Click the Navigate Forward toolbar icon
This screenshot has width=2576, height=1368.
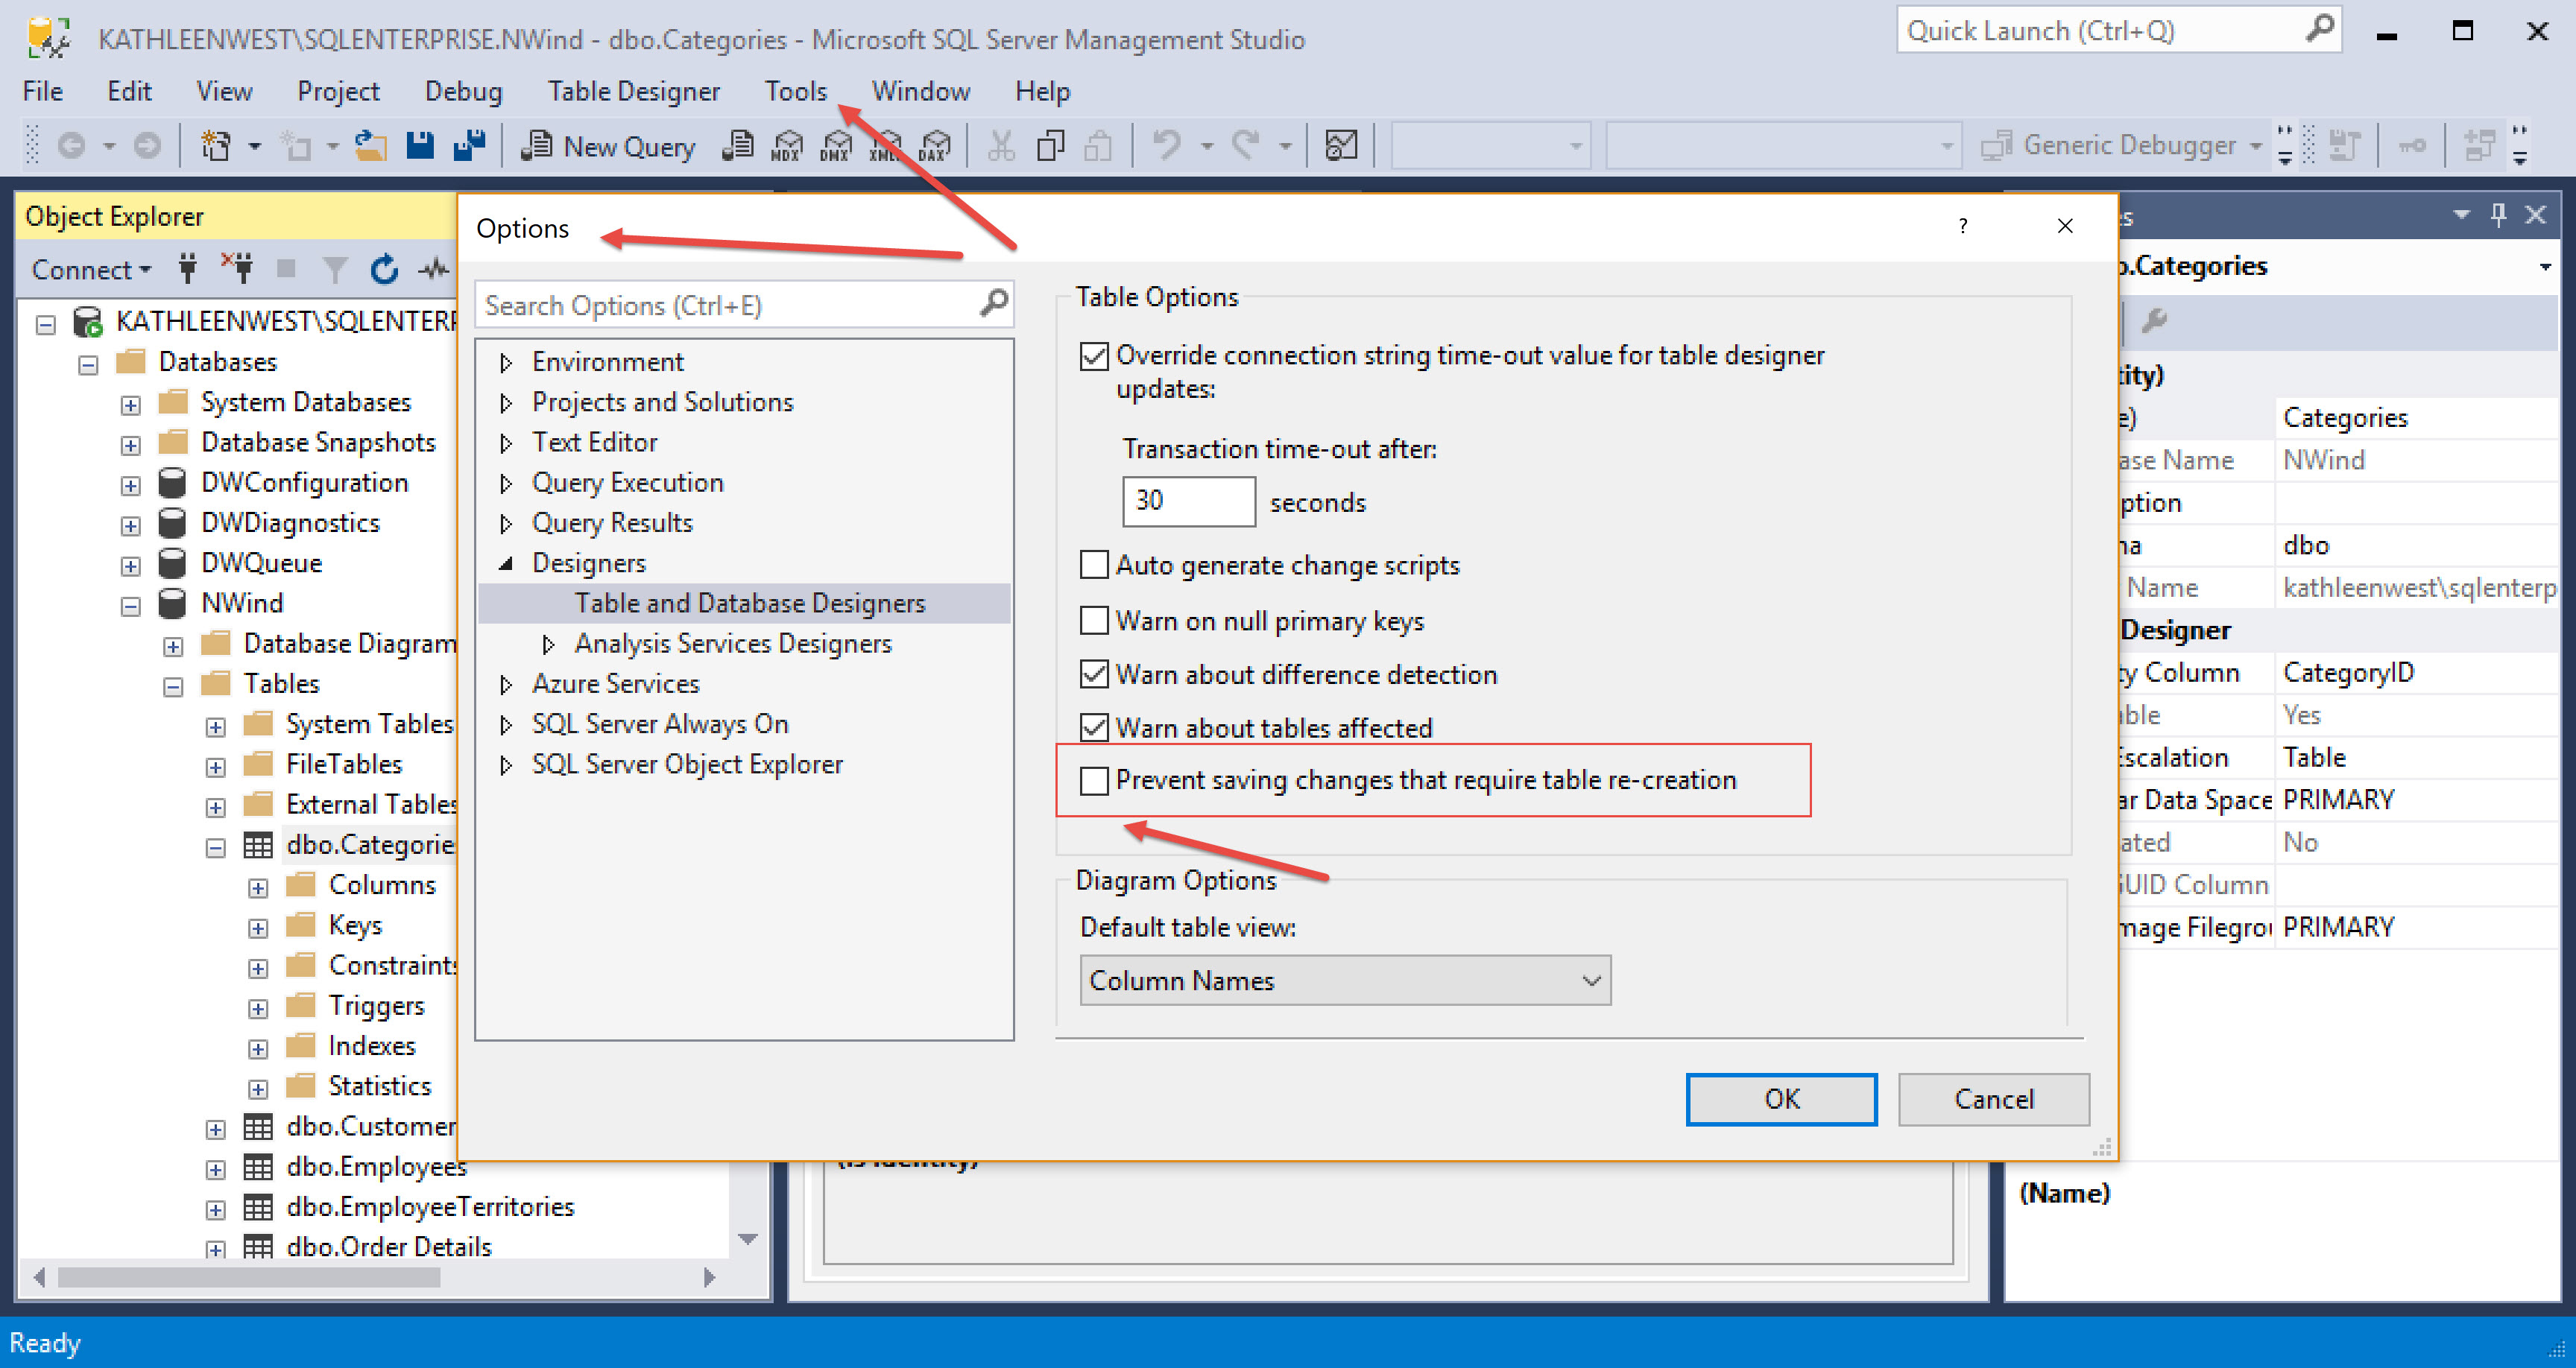point(147,146)
